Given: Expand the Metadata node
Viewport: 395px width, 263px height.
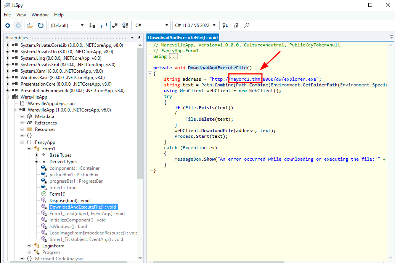Looking at the screenshot, I should pyautogui.click(x=22, y=116).
